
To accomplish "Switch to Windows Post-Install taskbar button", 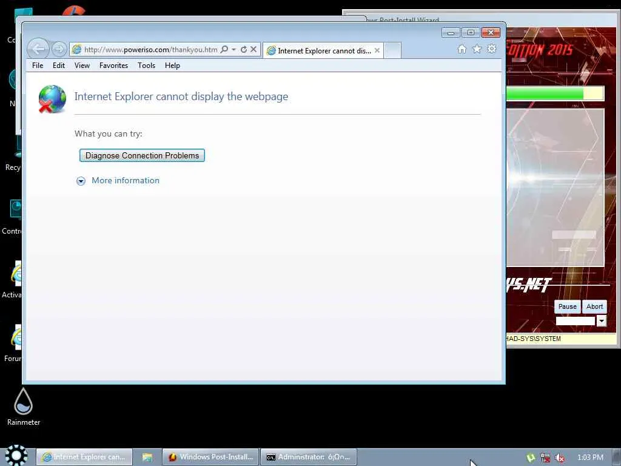I will 210,457.
